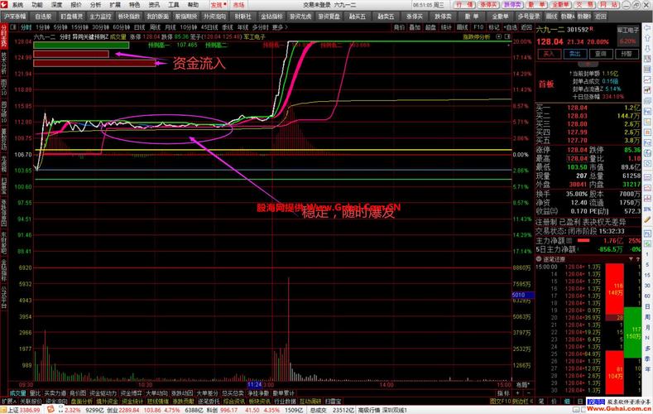Click 返回 in chart toolbar
The width and height of the screenshot is (653, 414).
[x=527, y=27]
